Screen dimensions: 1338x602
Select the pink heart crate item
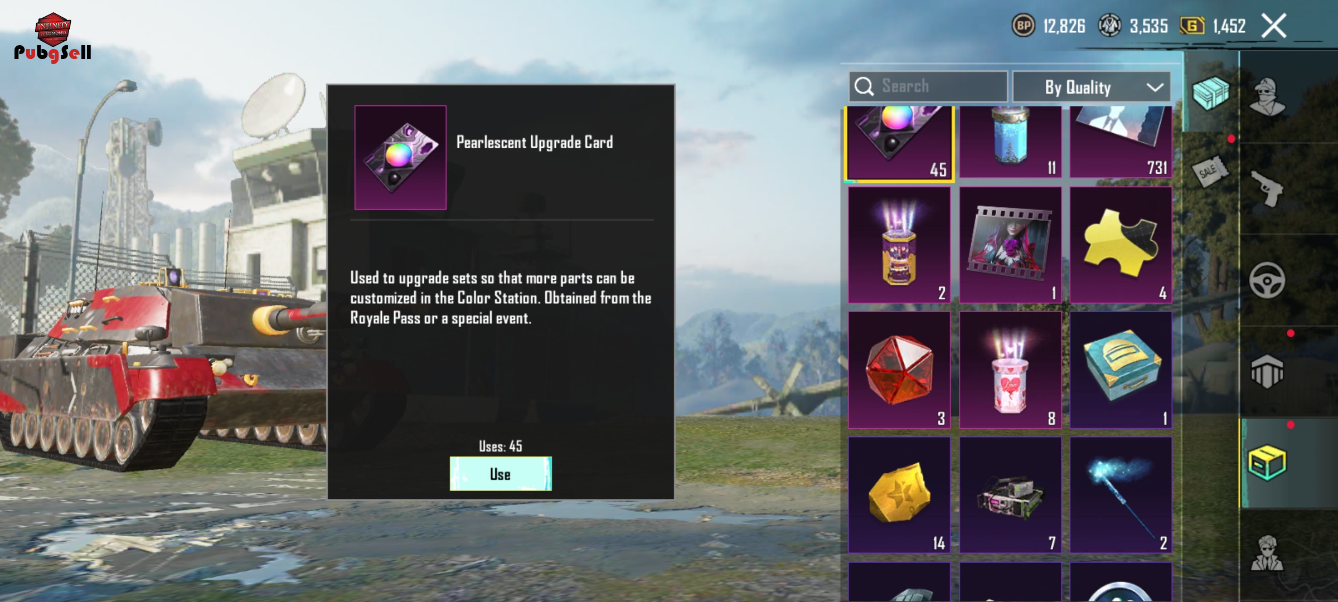coord(1010,370)
